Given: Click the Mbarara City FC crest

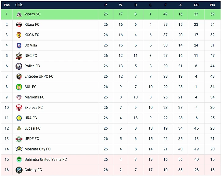Looking at the screenshot, I should click(19, 149).
